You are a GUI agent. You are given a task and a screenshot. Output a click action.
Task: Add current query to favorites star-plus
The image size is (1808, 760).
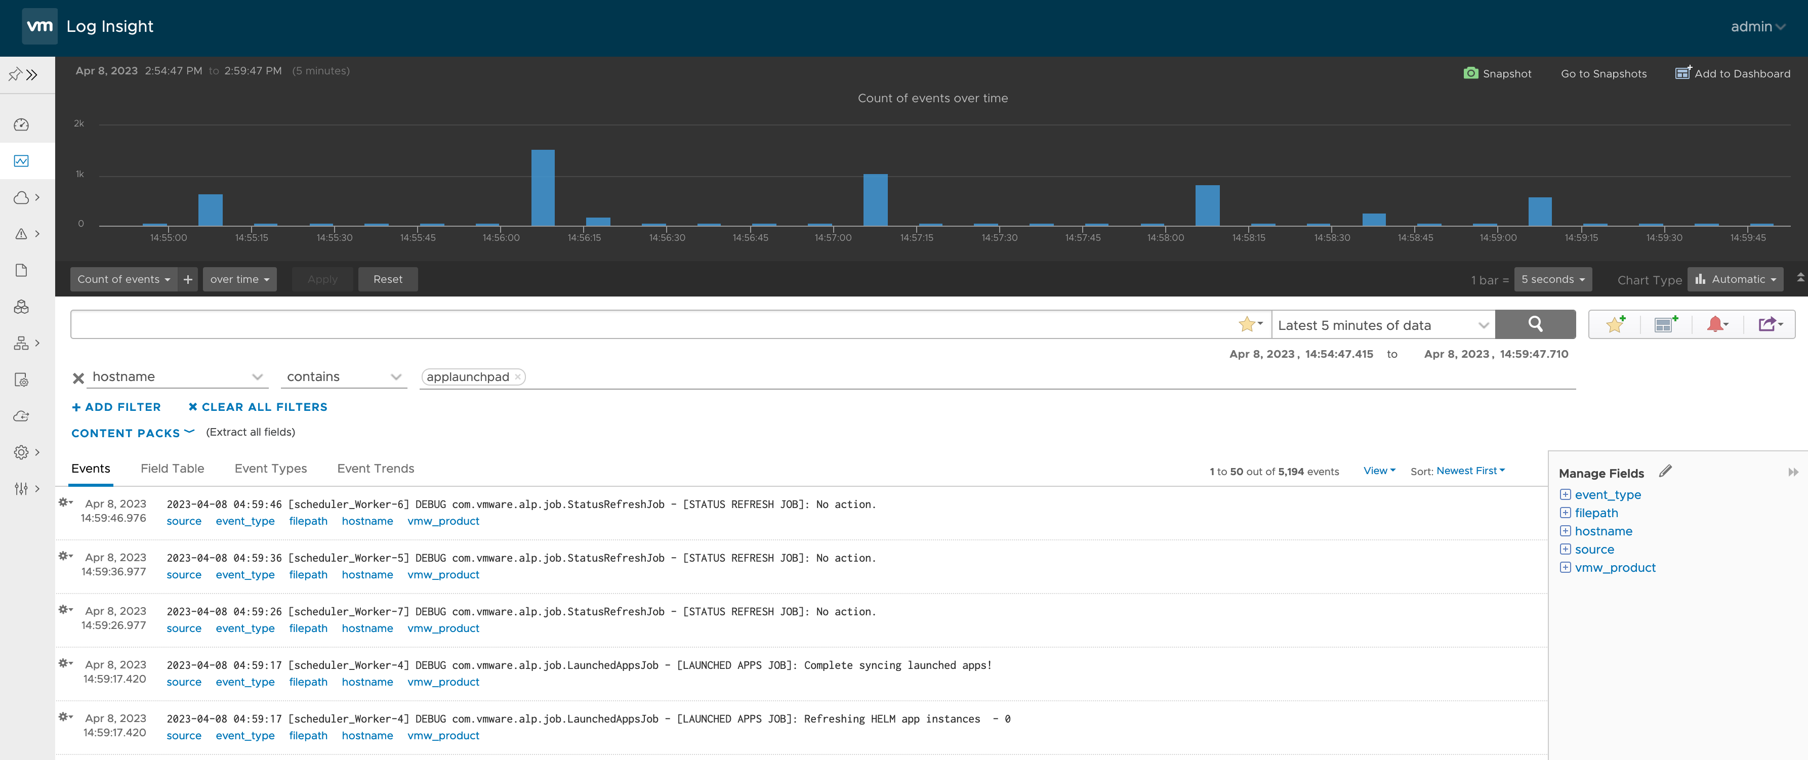tap(1615, 324)
